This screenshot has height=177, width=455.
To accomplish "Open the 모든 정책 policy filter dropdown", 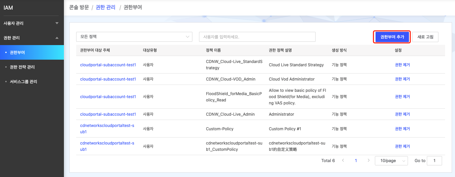I will pos(134,37).
